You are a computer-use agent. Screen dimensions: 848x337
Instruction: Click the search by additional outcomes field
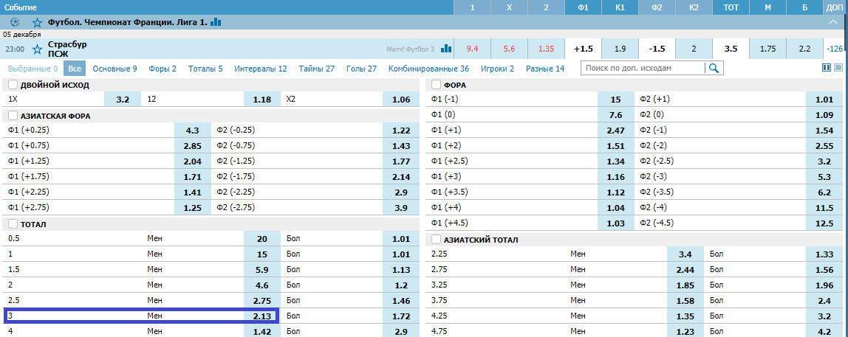click(x=643, y=68)
